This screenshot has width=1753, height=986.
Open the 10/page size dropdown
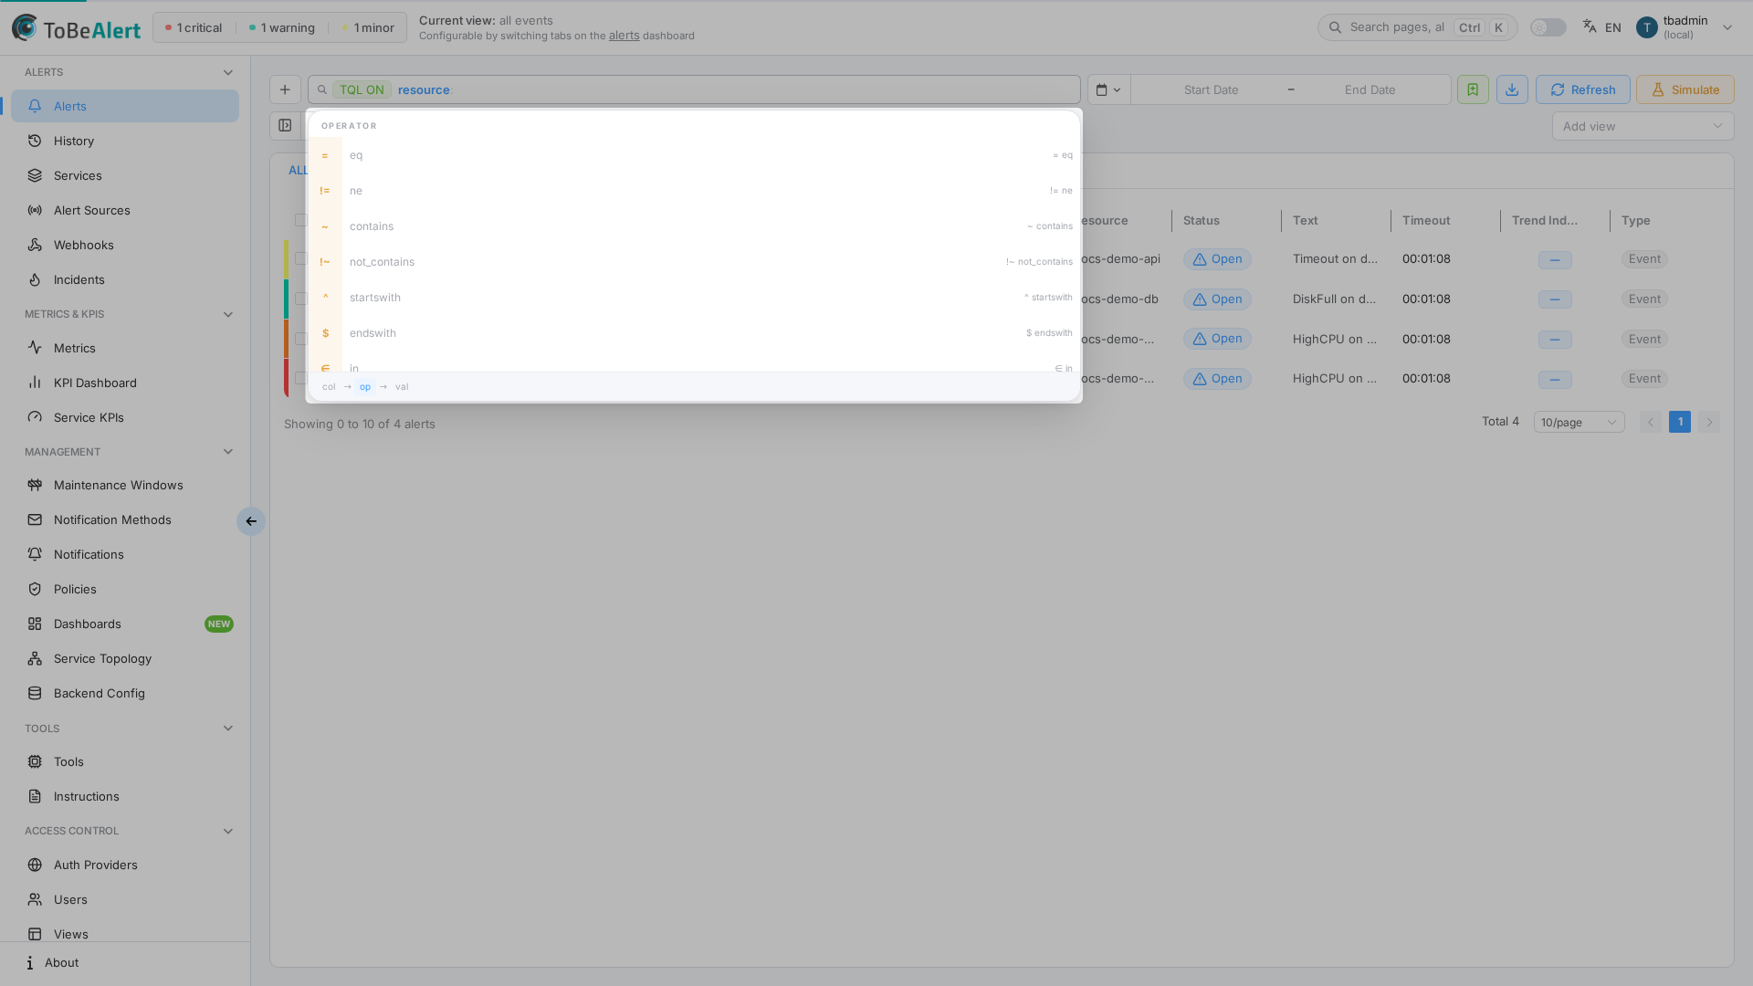coord(1579,422)
